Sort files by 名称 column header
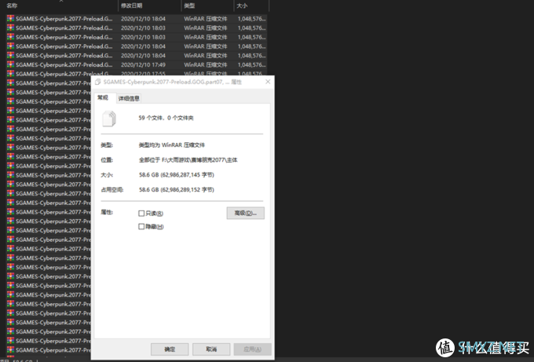Viewport: 534px width, 362px height. [x=13, y=5]
